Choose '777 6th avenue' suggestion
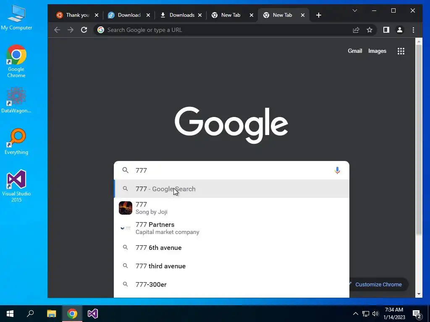The height and width of the screenshot is (322, 430). point(231,247)
